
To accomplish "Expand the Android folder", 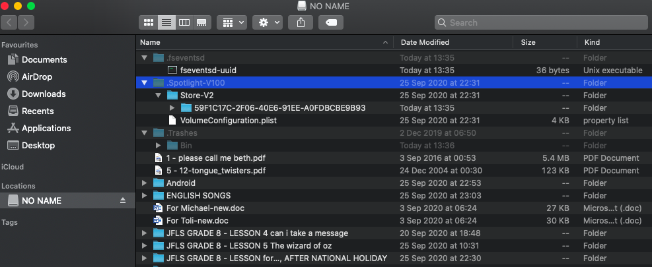I will (x=145, y=183).
